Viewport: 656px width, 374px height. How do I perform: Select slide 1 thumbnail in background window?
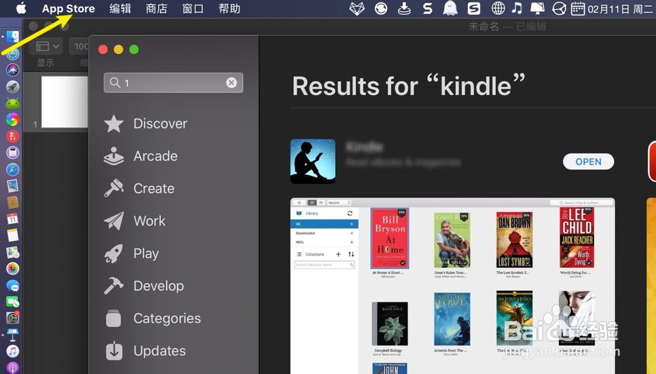[x=64, y=102]
